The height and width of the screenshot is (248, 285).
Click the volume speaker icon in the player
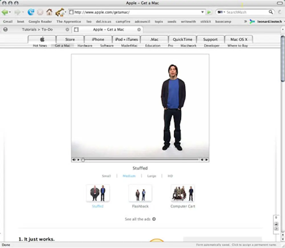pyautogui.click(x=74, y=160)
